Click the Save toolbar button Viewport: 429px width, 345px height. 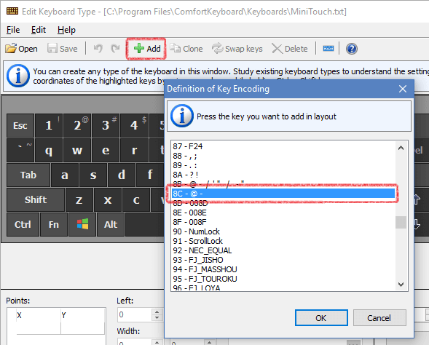pyautogui.click(x=63, y=49)
